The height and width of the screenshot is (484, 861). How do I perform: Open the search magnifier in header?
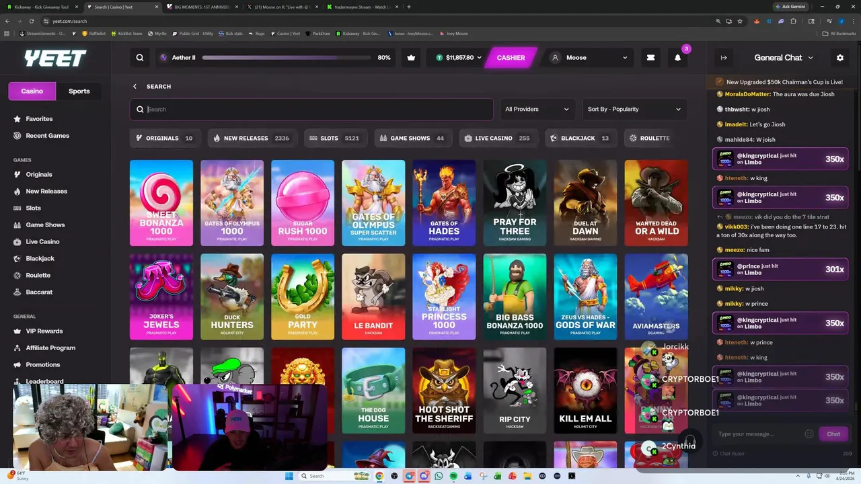[140, 58]
